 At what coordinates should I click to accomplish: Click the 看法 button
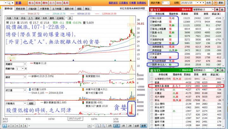pyautogui.click(x=31, y=3)
